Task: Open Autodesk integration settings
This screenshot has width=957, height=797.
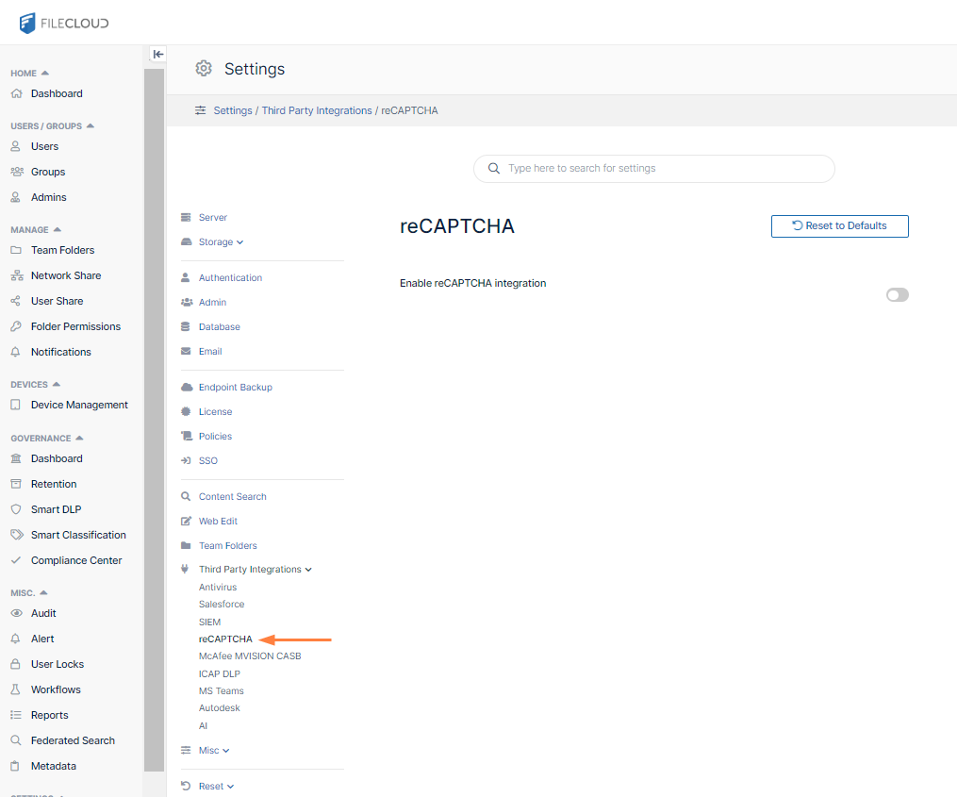Action: pos(220,707)
